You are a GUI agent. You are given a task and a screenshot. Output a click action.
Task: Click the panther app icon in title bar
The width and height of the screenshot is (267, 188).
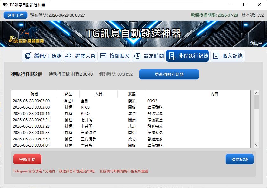5,5
